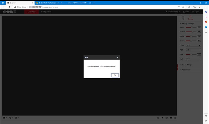209x124 pixels.
Task: Open the HLC OFF dropdown
Action: click(x=193, y=59)
